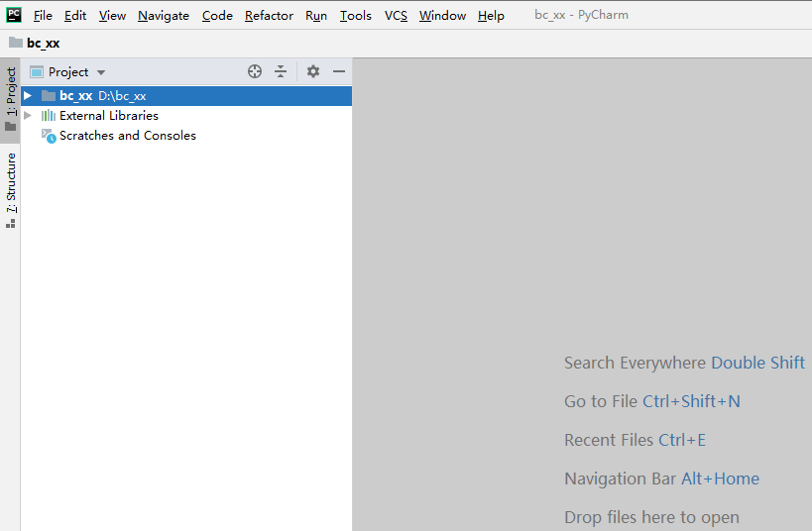Click bc_xx breadcrumb in navigation bar
Image resolution: width=812 pixels, height=531 pixels.
43,43
